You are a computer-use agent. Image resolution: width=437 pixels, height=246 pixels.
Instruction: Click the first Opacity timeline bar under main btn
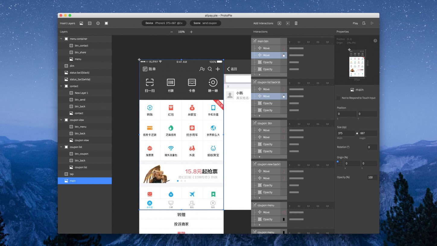(294, 62)
